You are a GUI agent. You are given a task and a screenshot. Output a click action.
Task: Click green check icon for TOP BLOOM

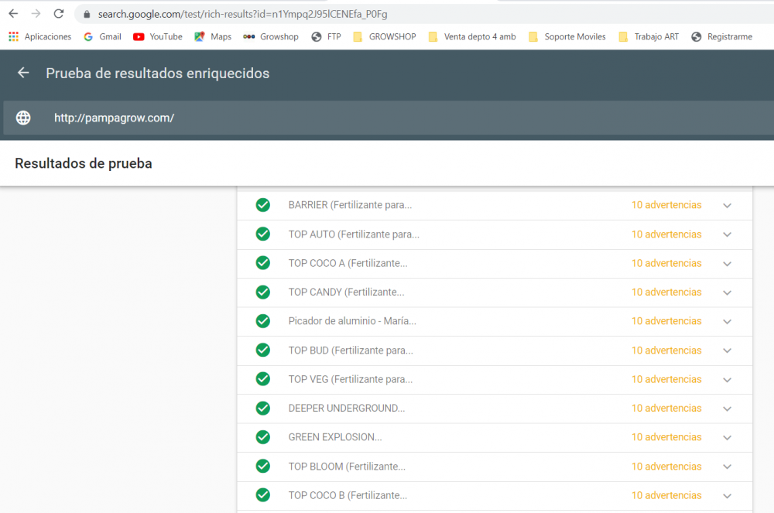click(263, 466)
